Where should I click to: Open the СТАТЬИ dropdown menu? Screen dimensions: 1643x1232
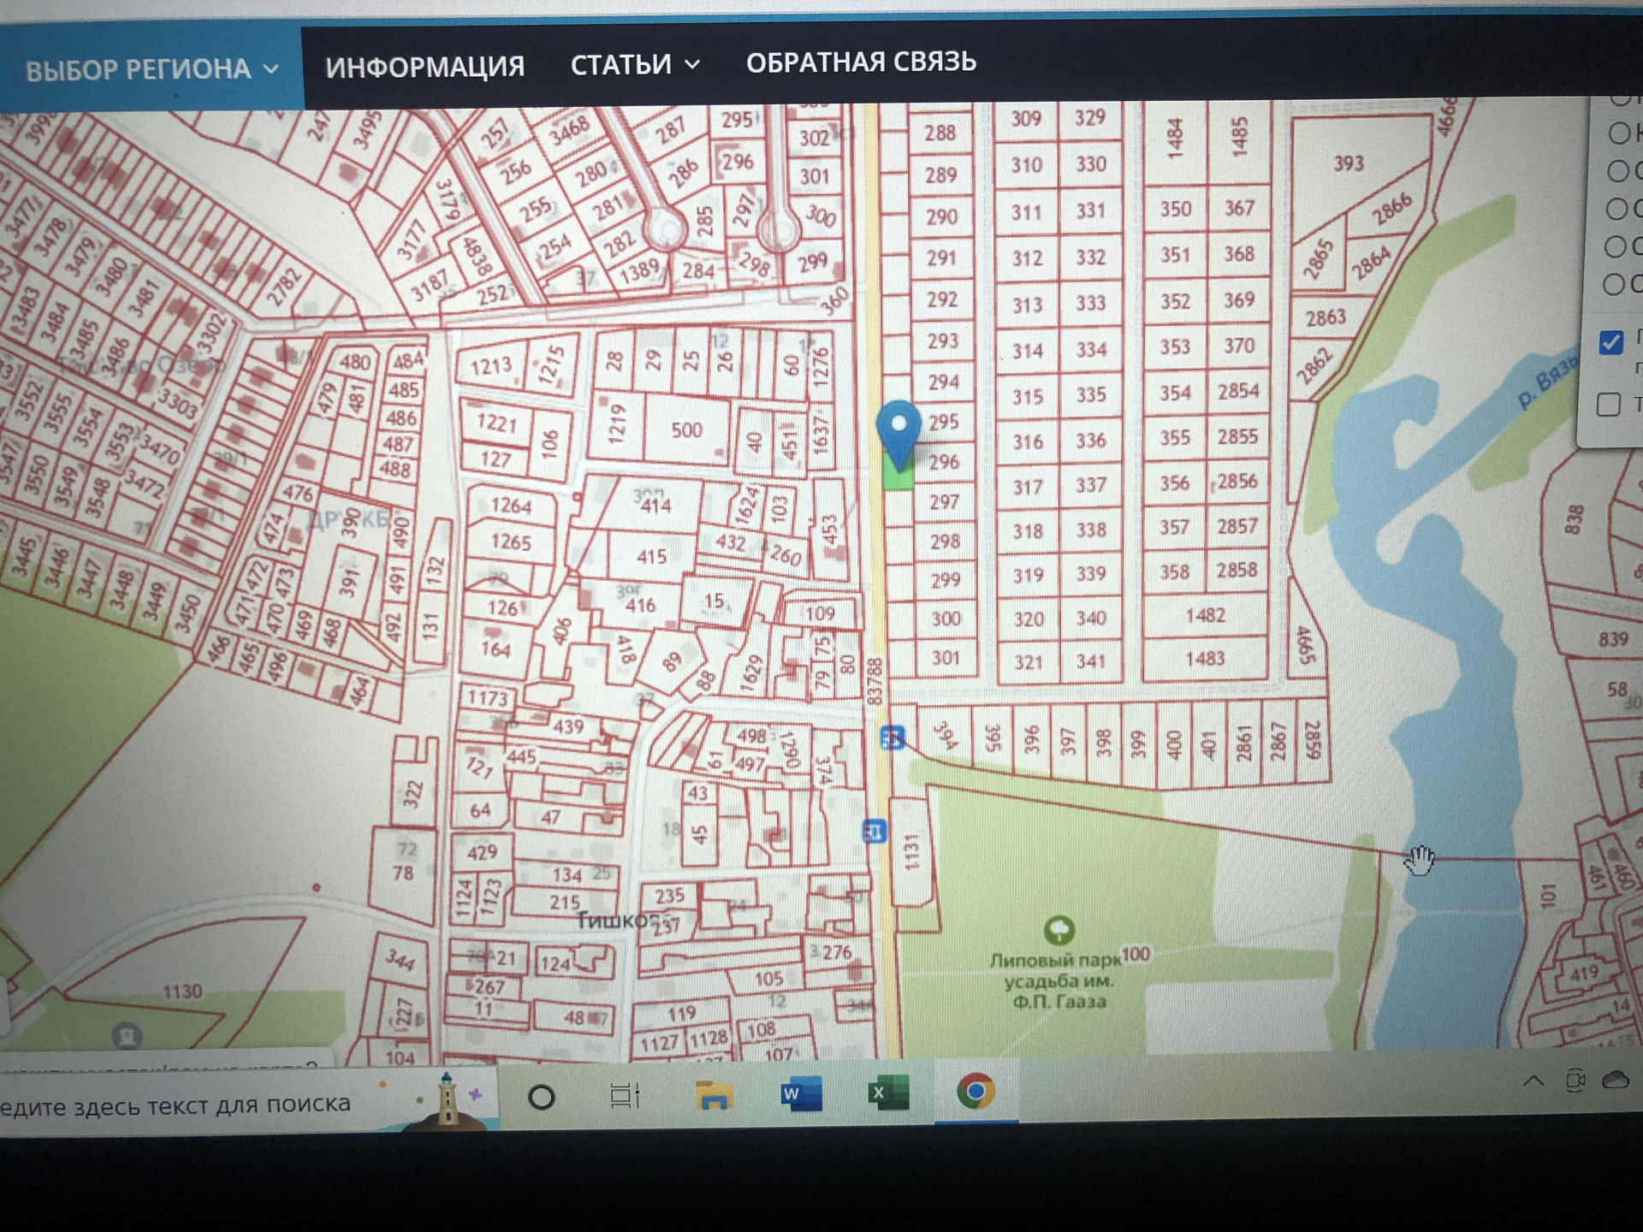pyautogui.click(x=635, y=65)
